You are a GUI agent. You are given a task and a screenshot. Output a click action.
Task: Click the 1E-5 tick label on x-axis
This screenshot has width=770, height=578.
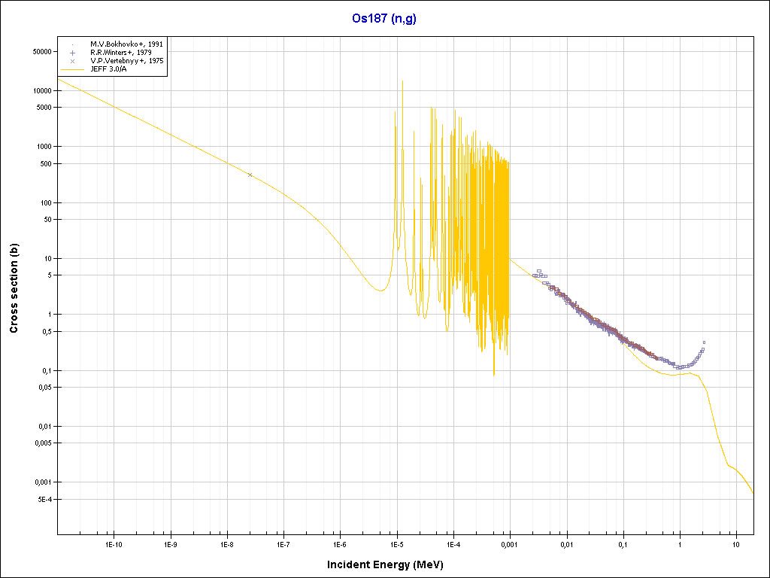tap(397, 543)
